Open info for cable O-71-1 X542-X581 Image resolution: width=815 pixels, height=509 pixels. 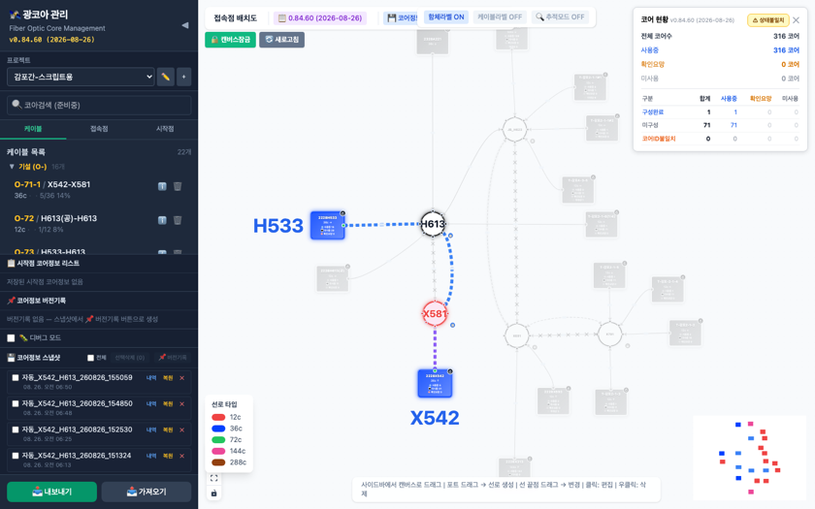162,186
